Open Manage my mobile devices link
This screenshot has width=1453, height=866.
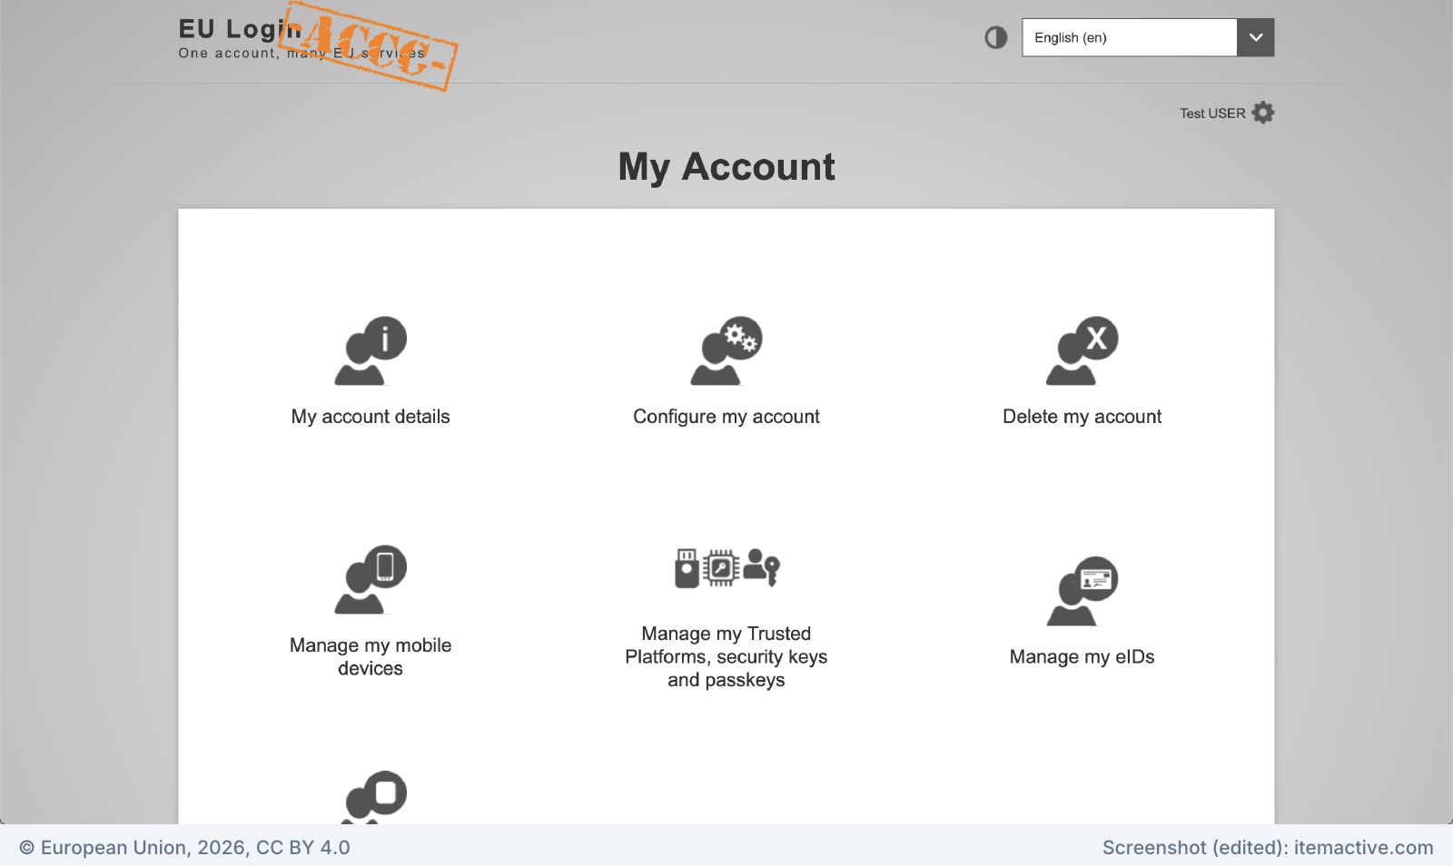pyautogui.click(x=371, y=656)
